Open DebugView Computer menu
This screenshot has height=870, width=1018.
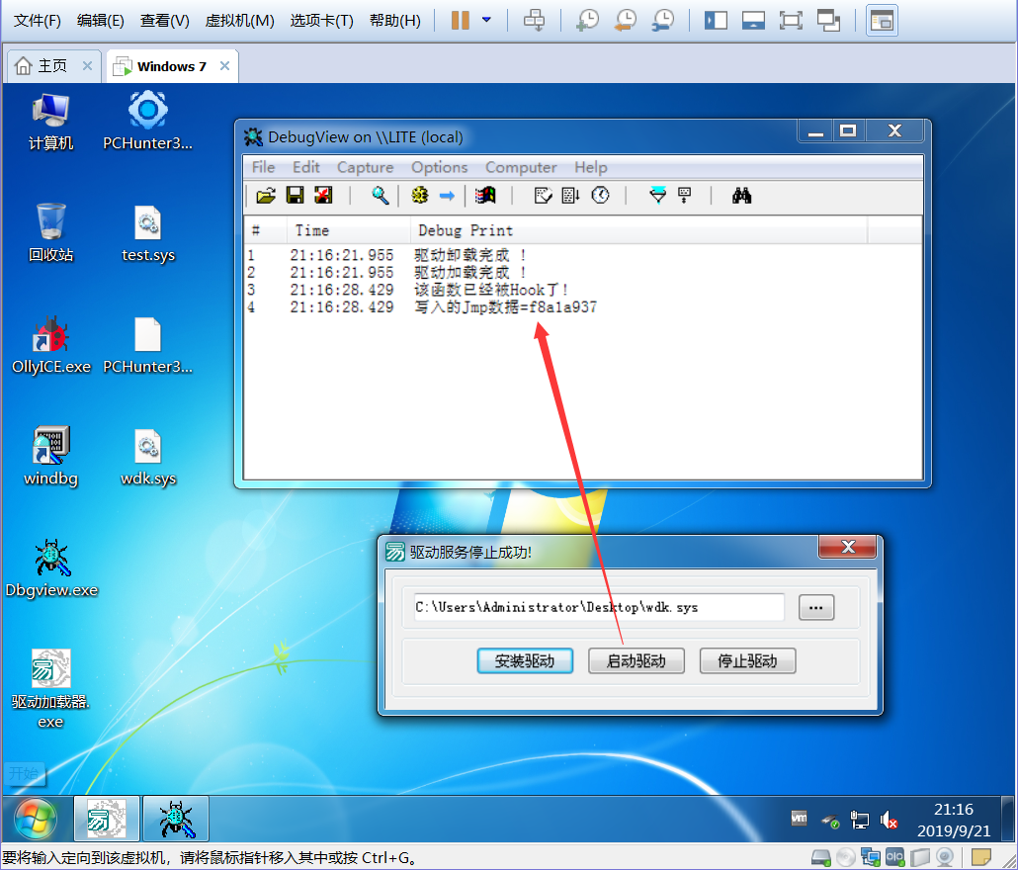tap(521, 167)
